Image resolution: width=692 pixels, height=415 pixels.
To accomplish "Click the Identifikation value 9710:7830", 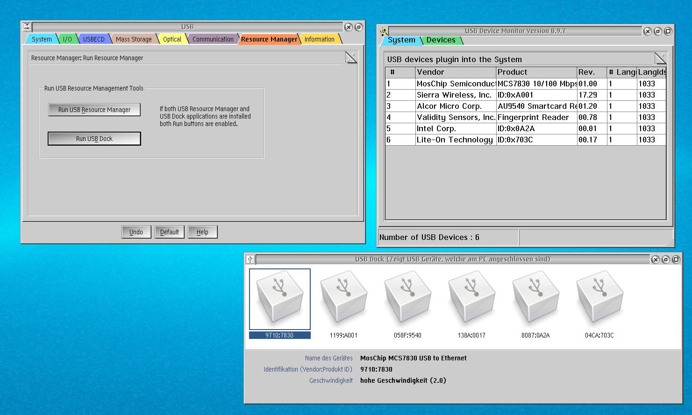I will pyautogui.click(x=376, y=369).
